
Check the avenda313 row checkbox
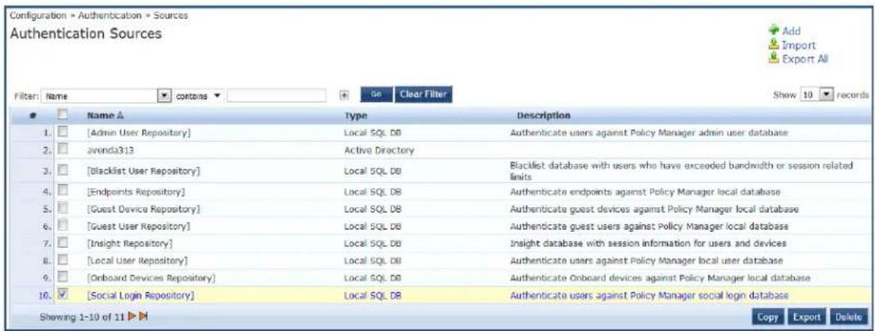63,149
